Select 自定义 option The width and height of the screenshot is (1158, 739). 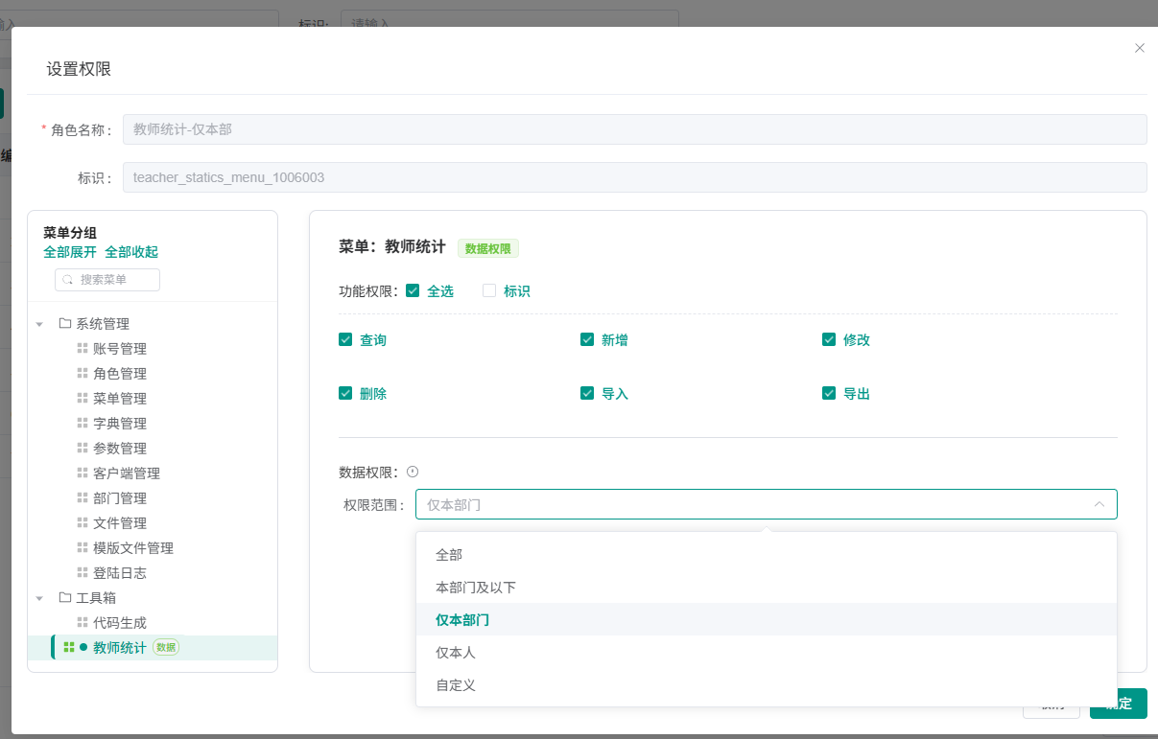767,685
